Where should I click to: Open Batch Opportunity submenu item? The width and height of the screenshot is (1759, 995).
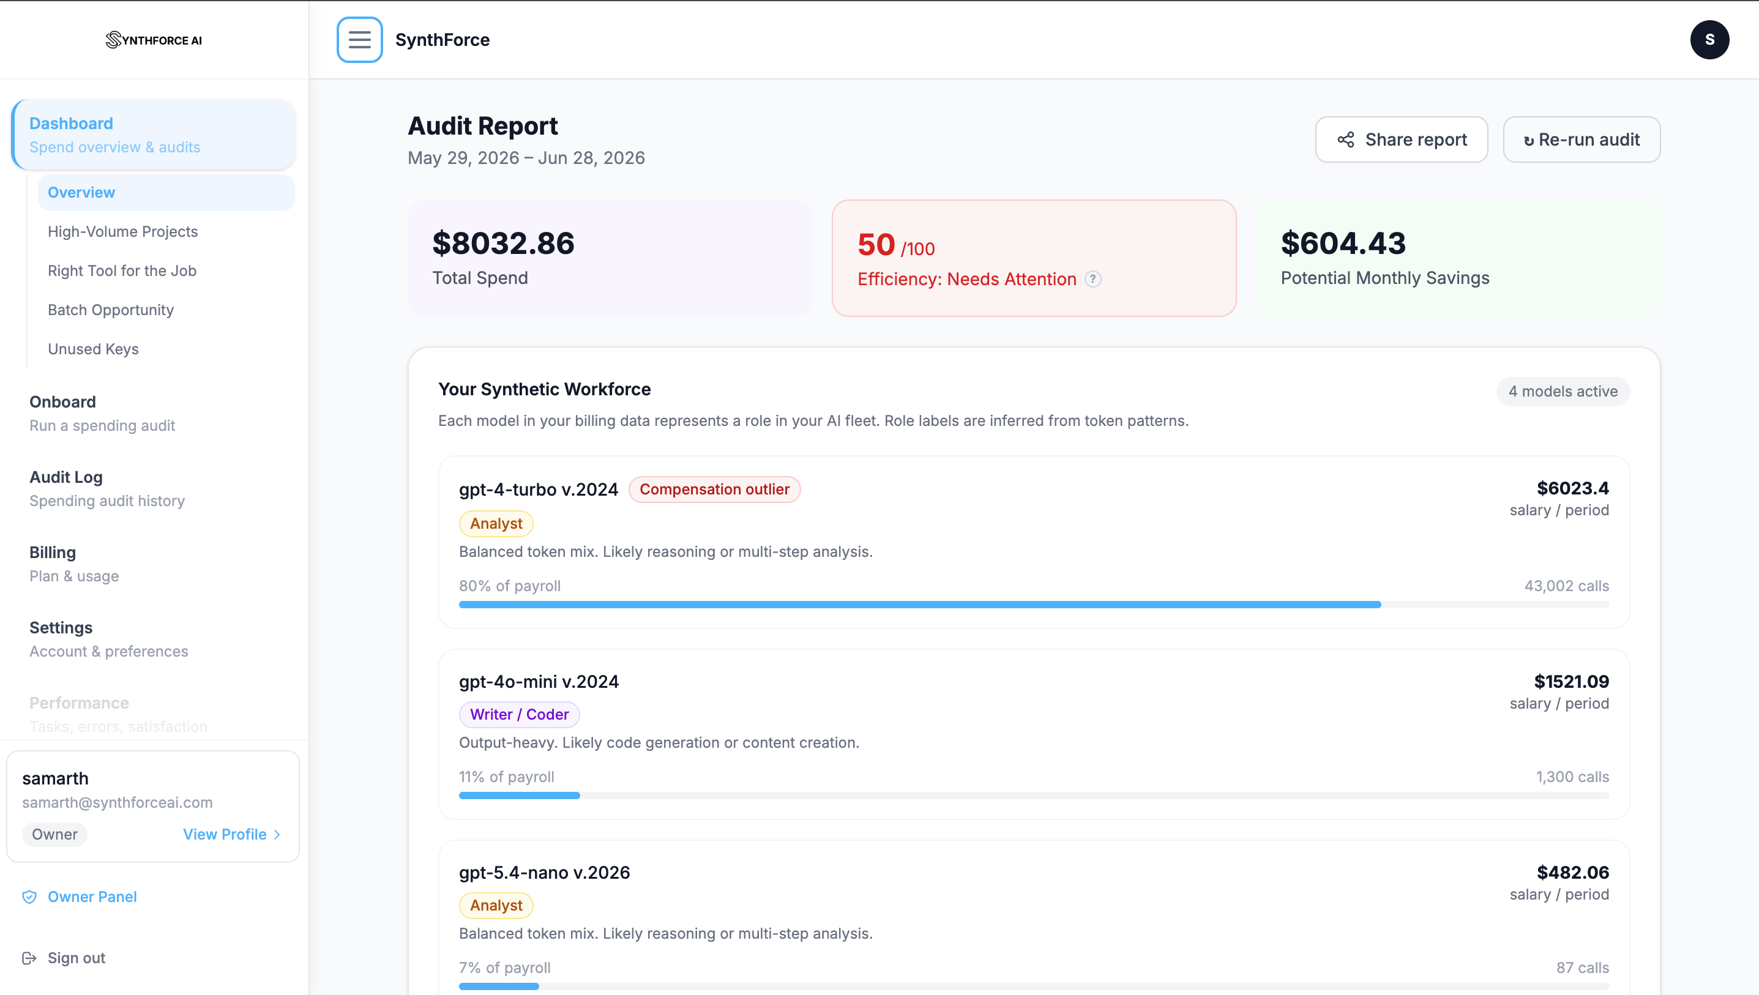click(x=111, y=310)
